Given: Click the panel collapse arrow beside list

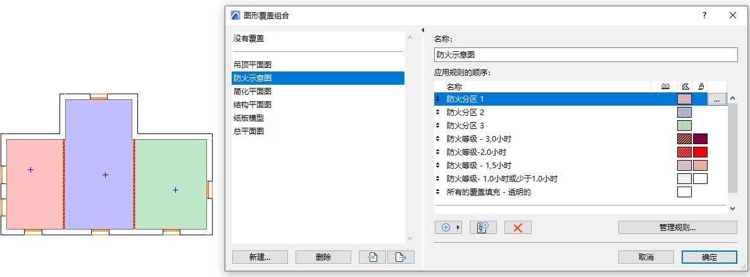Looking at the screenshot, I should point(422,30).
